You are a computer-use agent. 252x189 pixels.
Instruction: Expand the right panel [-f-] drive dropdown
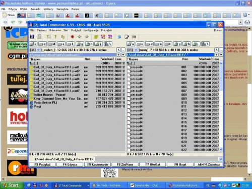click(136, 50)
